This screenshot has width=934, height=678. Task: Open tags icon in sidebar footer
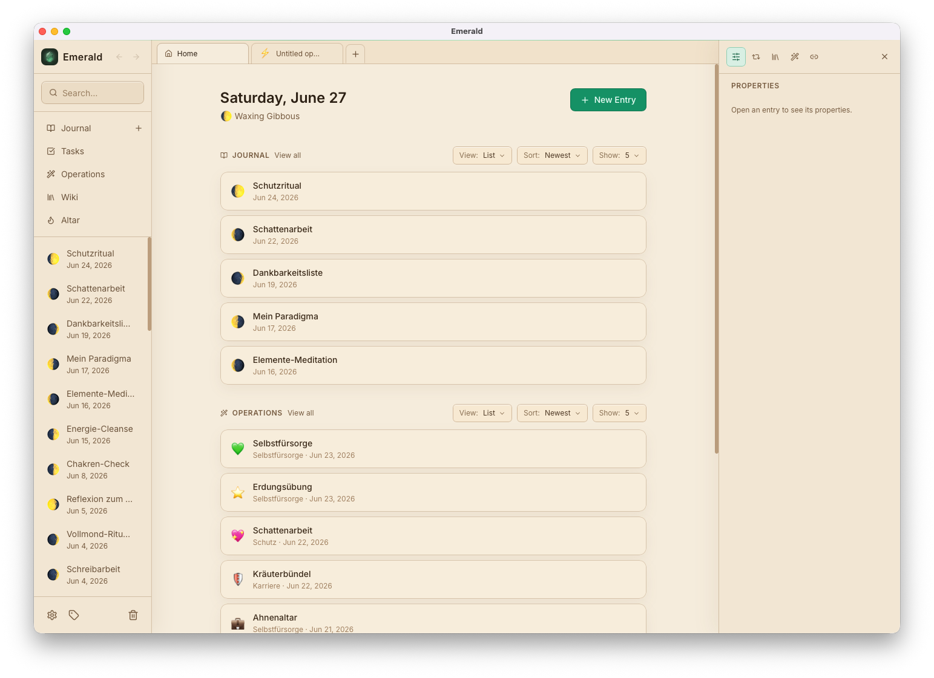(x=74, y=615)
